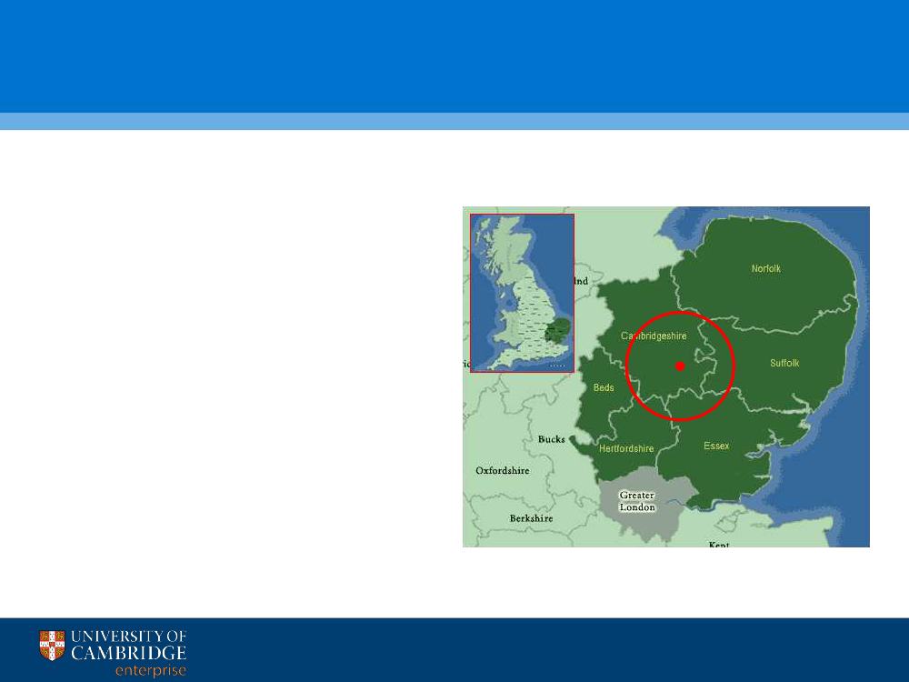
Task: Select the Greater London label
Action: point(637,501)
